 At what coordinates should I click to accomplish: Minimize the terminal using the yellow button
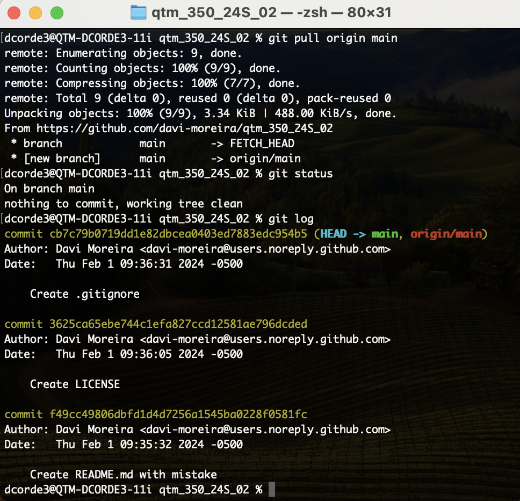35,12
